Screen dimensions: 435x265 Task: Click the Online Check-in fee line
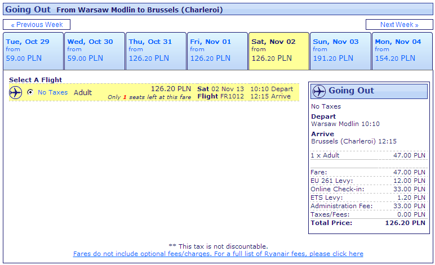(x=368, y=189)
